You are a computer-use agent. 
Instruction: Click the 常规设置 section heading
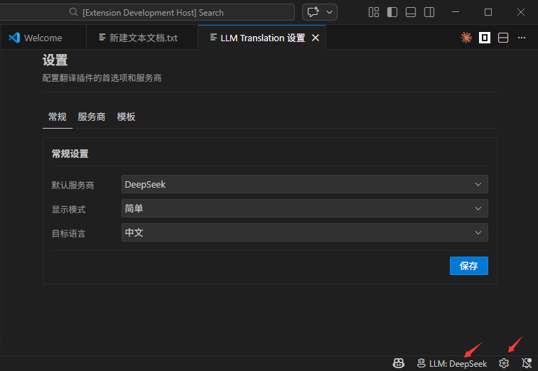pos(70,154)
